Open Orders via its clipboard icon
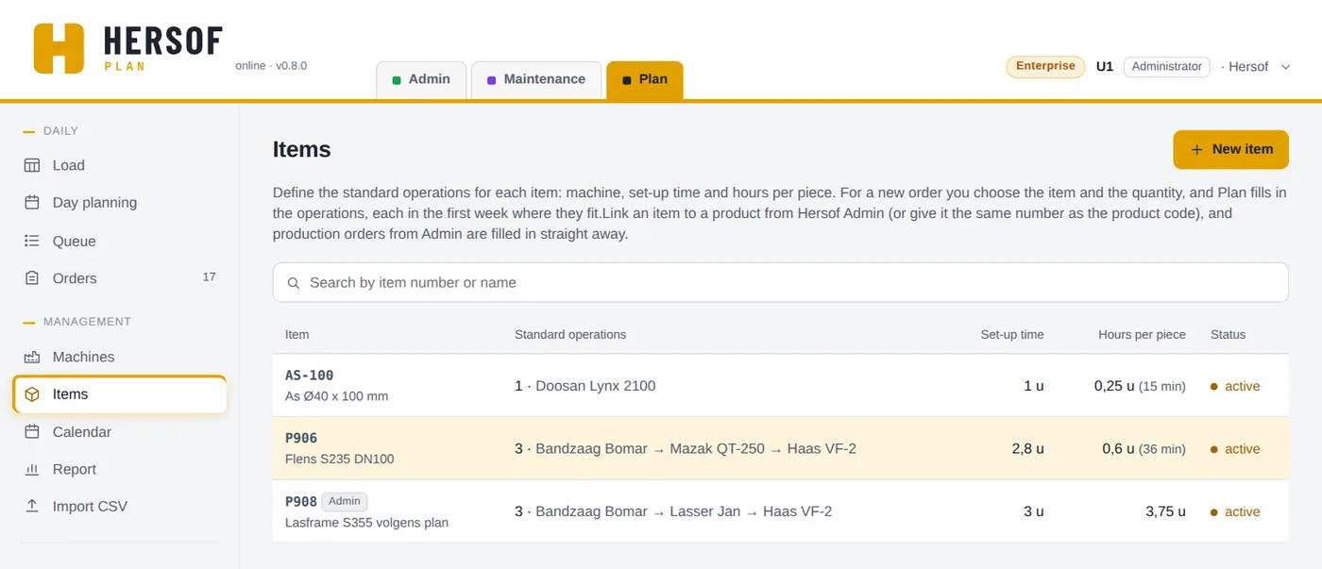The width and height of the screenshot is (1322, 569). 32,278
